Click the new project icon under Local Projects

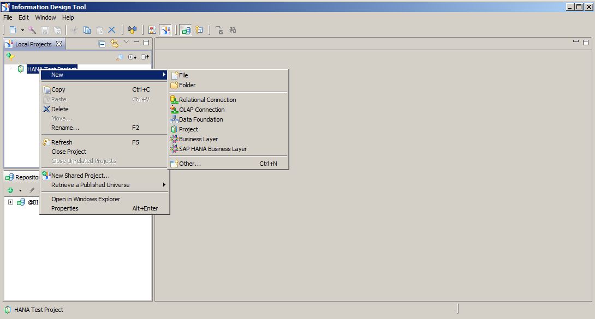[10, 56]
